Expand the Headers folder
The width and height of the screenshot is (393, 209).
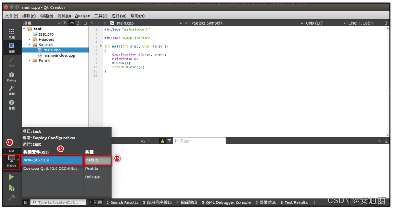tap(29, 39)
